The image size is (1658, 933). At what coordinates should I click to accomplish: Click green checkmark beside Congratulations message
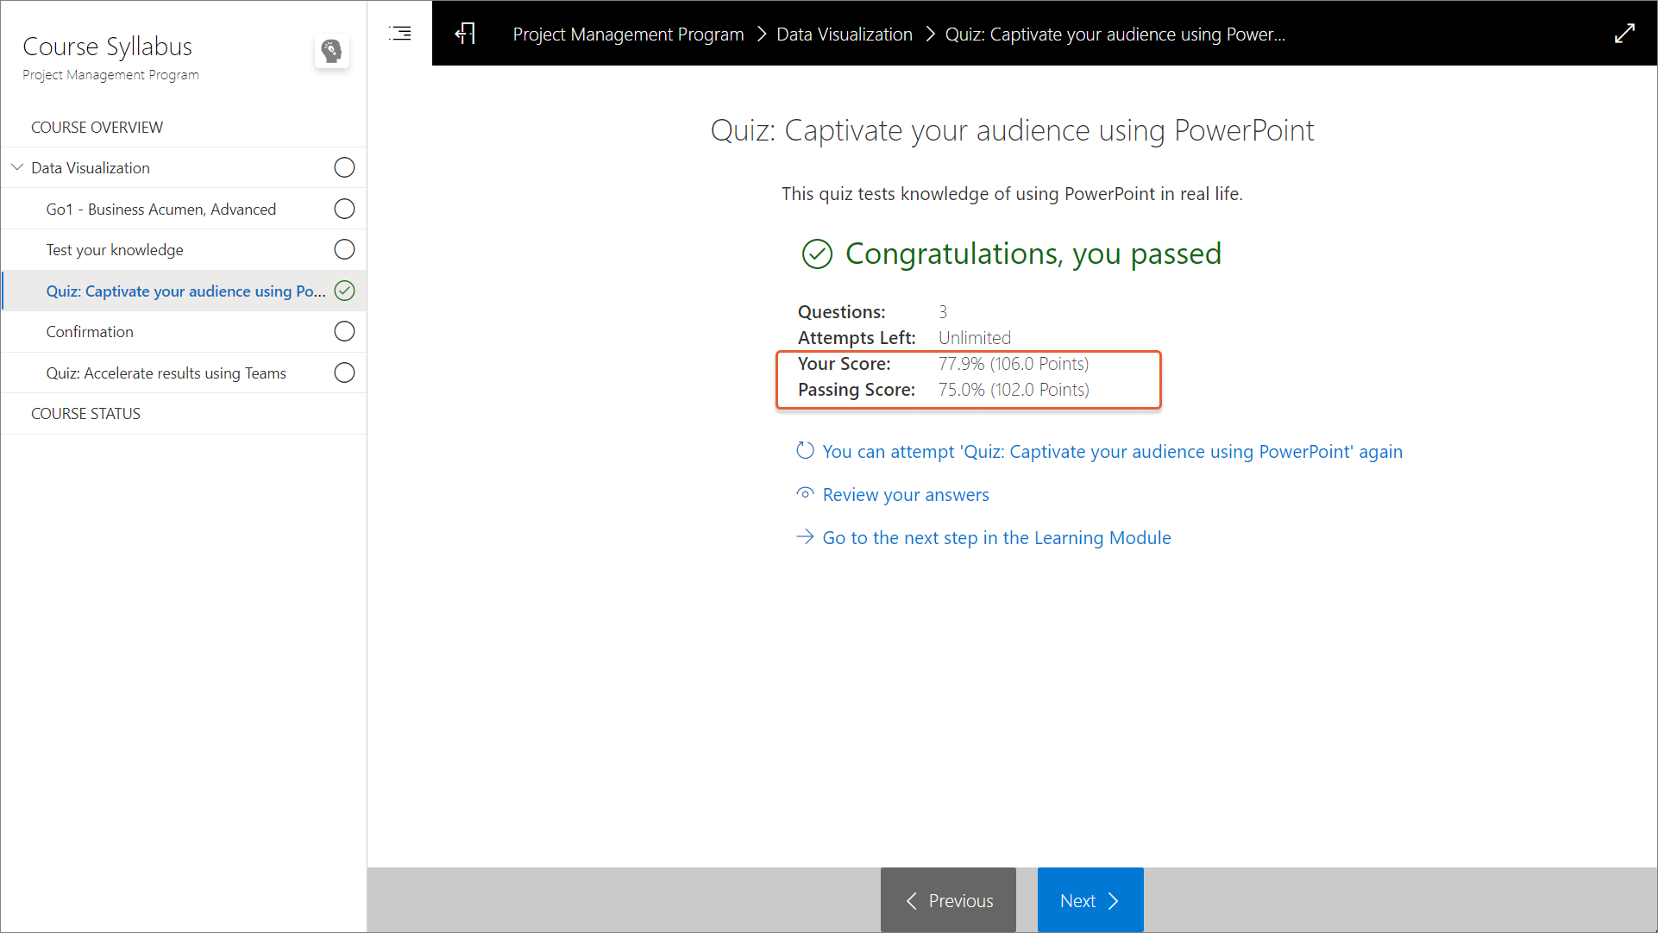coord(817,254)
